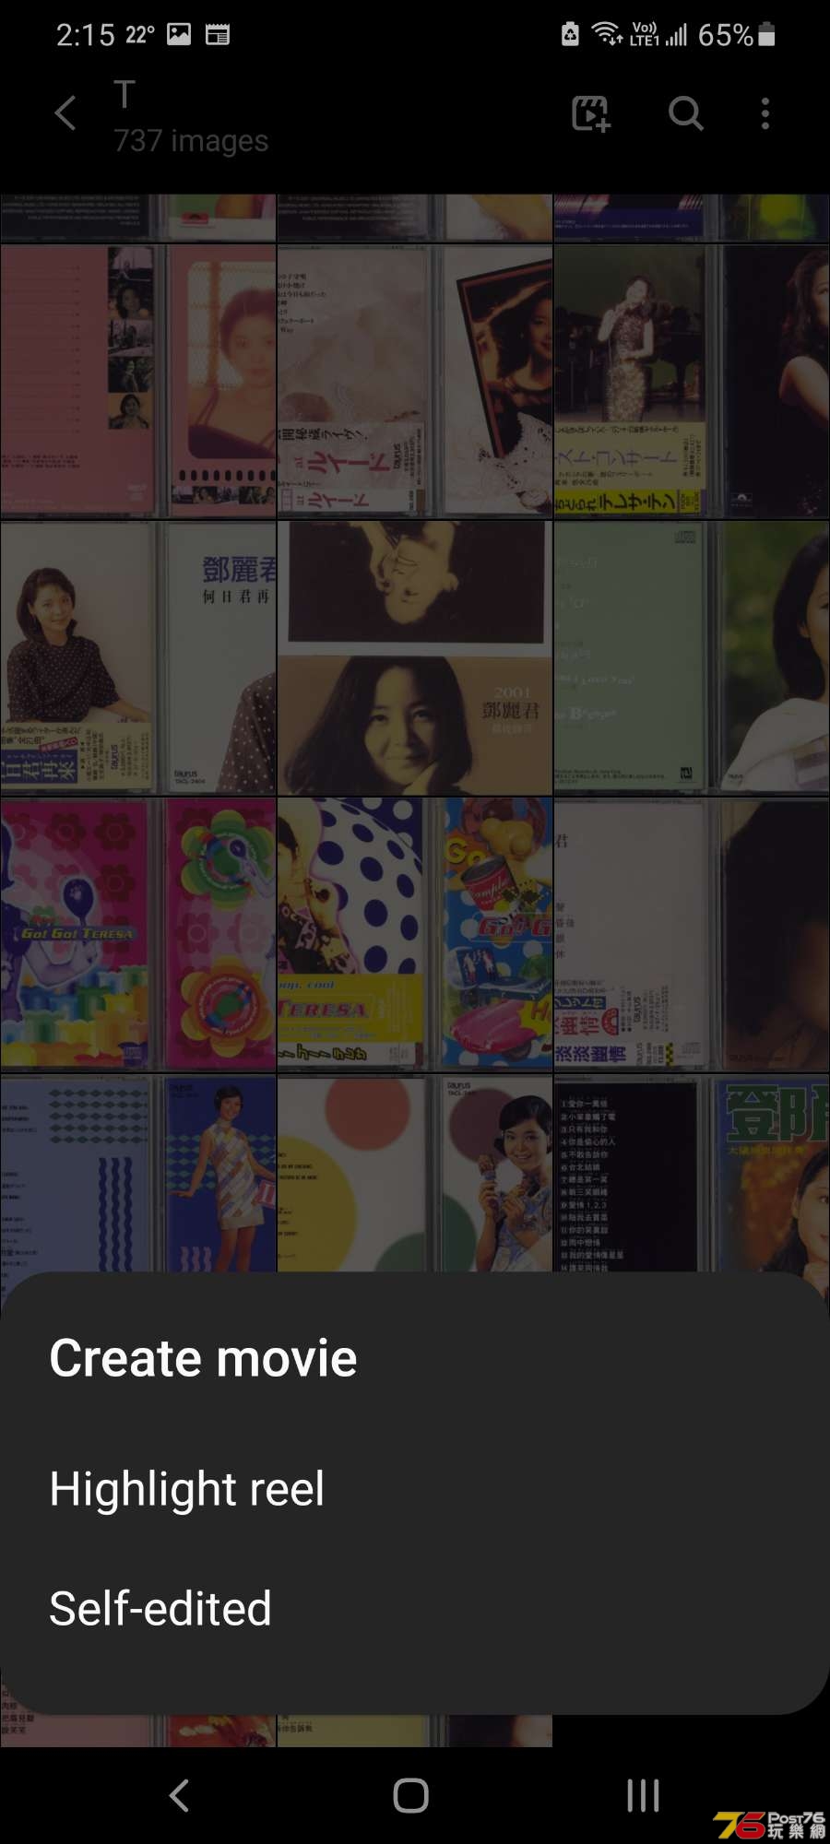Open thumbnail with polka-dot pop art and soup can
Viewport: 830px width, 1844px height.
(x=415, y=934)
